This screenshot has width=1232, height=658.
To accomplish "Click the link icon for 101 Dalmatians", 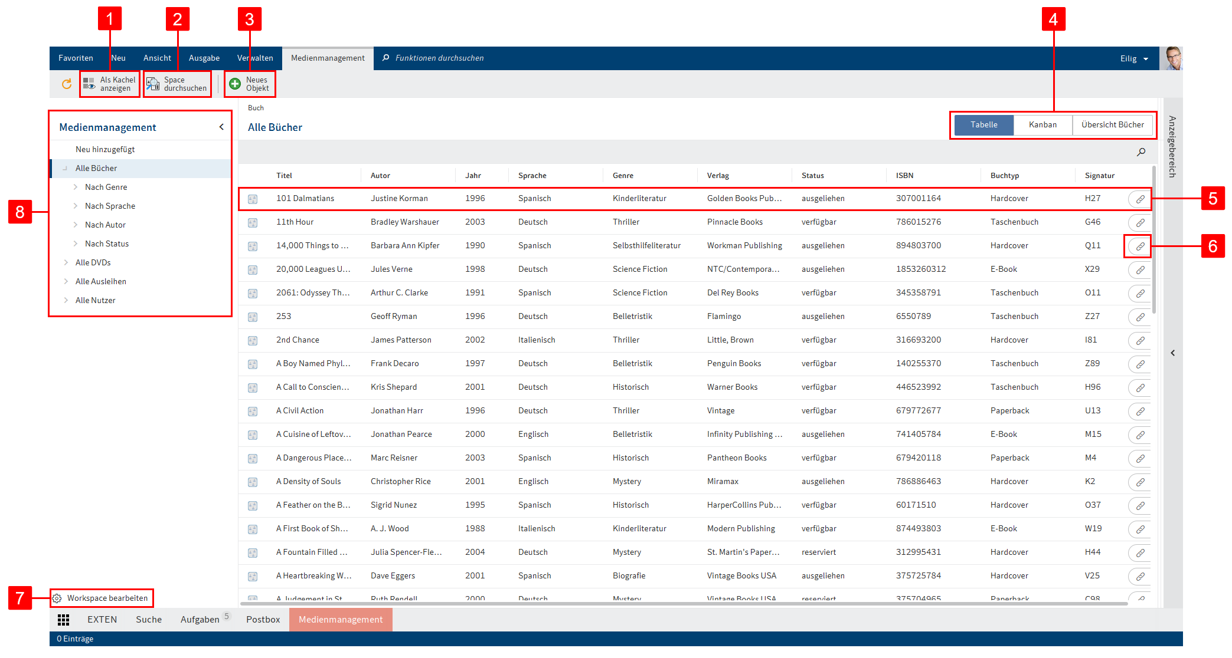I will coord(1140,199).
